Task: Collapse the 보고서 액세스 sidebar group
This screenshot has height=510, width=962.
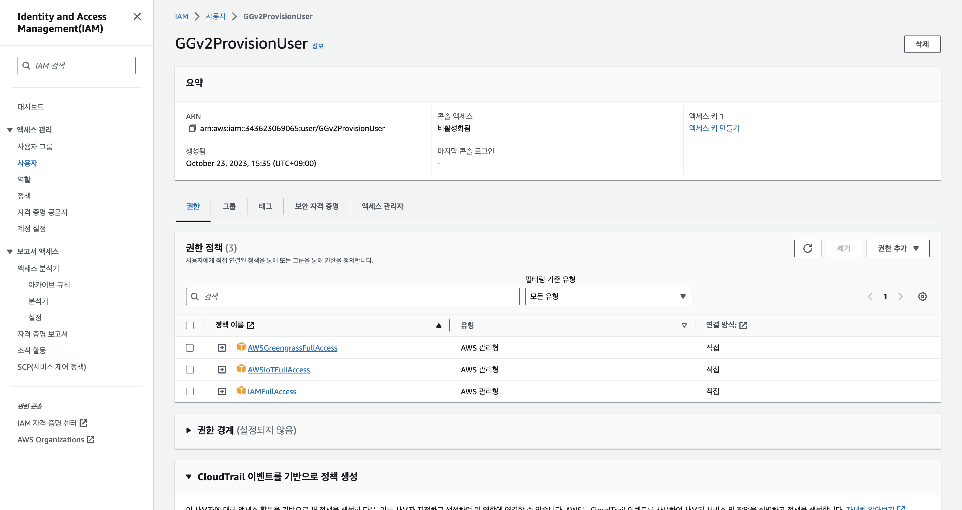Action: point(10,252)
